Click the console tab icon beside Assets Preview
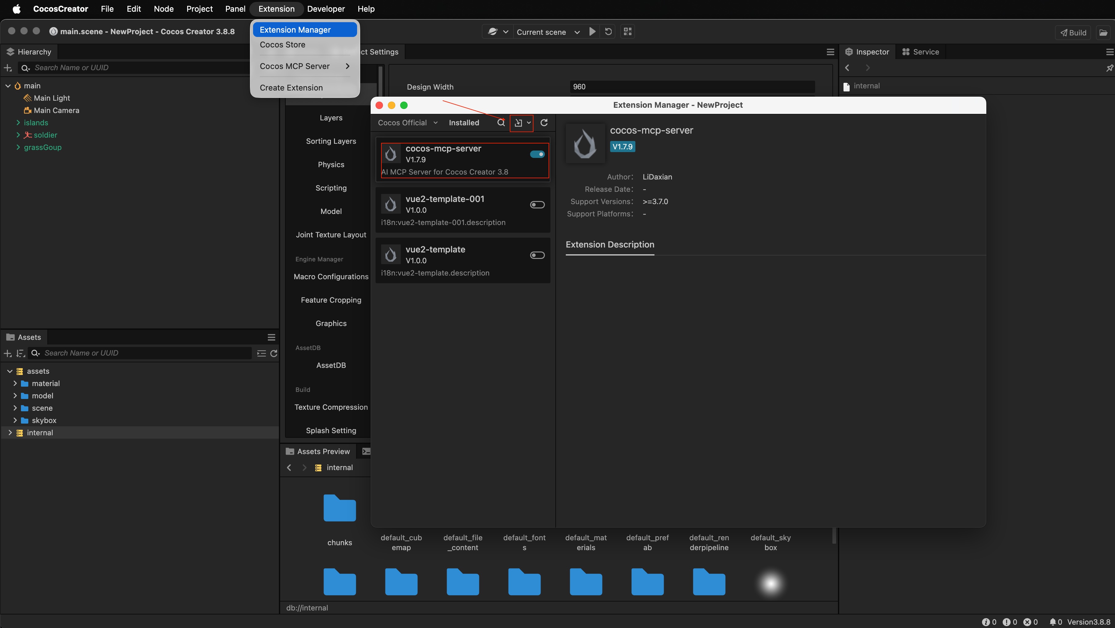The height and width of the screenshot is (628, 1115). [x=366, y=451]
